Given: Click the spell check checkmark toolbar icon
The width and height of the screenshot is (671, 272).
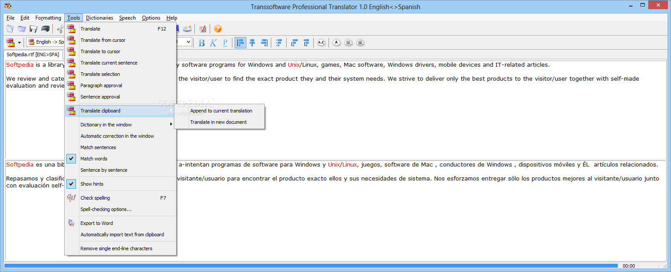Looking at the screenshot, I should pyautogui.click(x=203, y=29).
